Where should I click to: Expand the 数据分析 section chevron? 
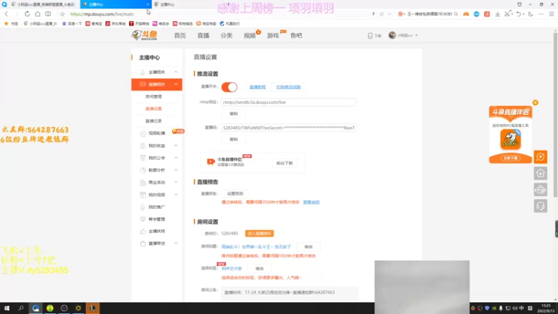point(176,170)
